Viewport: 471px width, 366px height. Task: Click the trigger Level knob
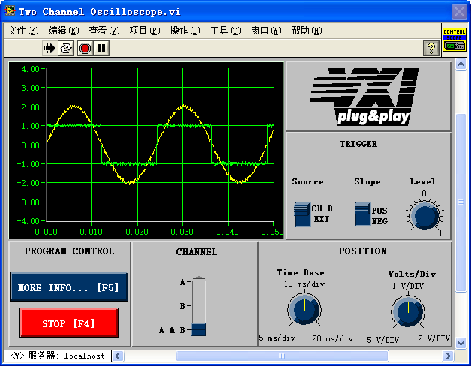tap(424, 216)
